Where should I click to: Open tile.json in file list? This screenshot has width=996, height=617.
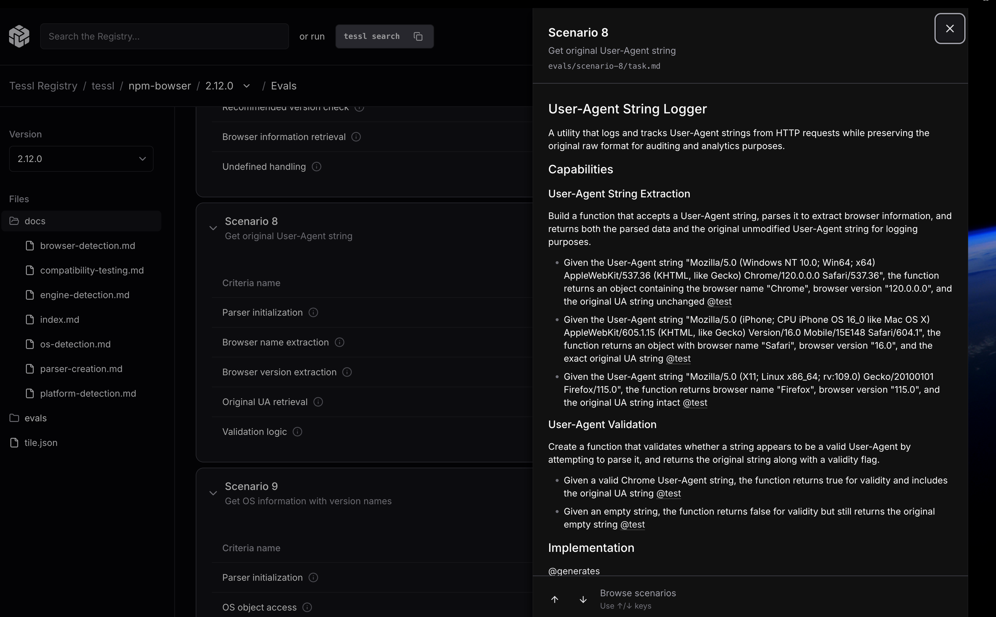pos(41,443)
